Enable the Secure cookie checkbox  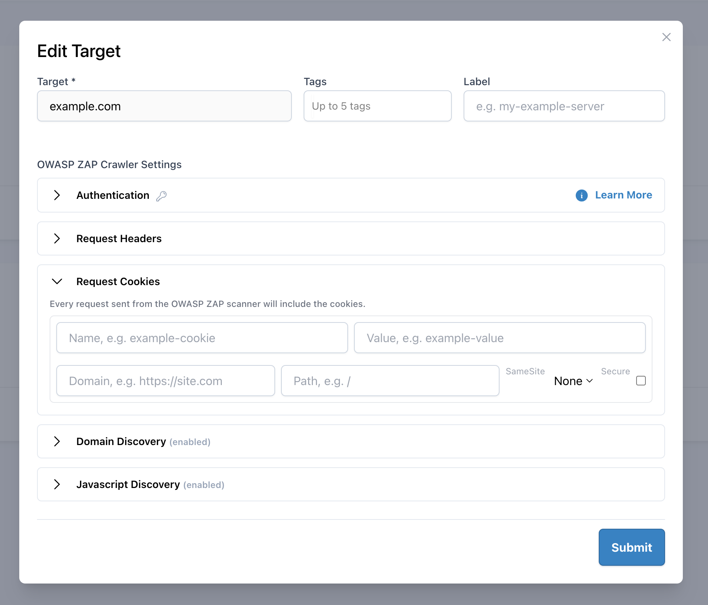point(641,381)
